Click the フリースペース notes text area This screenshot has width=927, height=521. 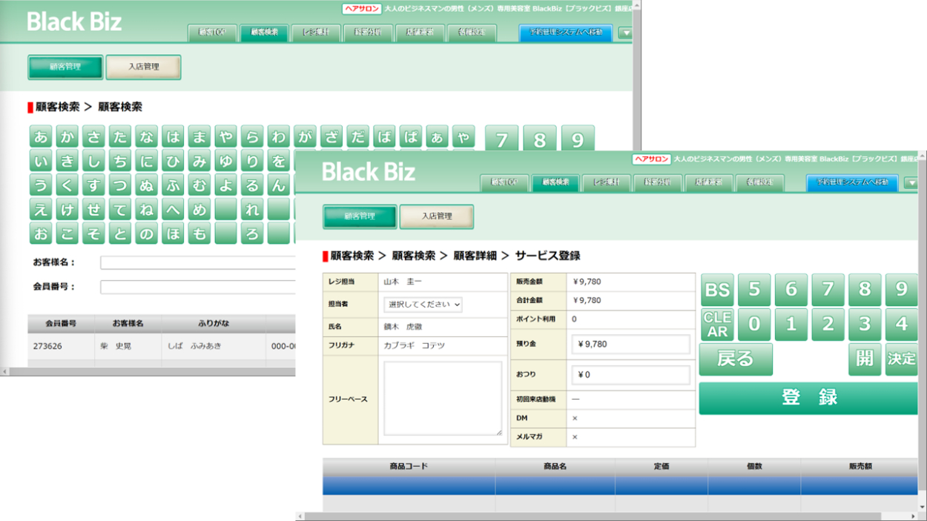tap(443, 399)
